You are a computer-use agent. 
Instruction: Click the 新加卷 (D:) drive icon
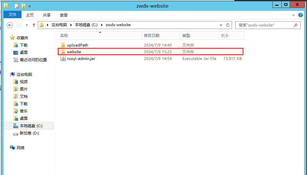point(16,134)
